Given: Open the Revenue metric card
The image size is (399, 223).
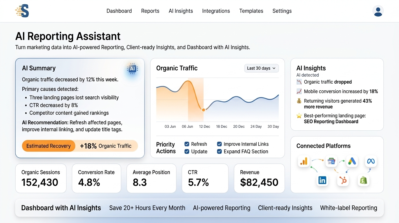Looking at the screenshot, I should tap(259, 178).
